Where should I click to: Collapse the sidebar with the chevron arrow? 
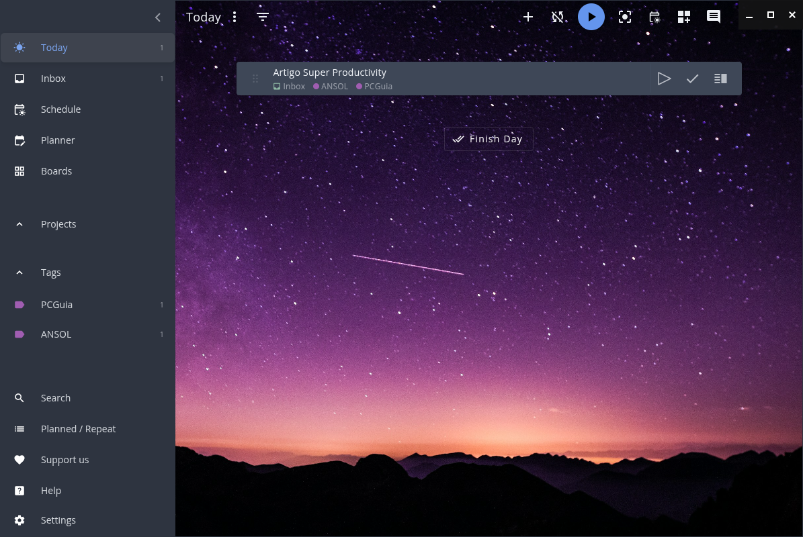point(158,17)
